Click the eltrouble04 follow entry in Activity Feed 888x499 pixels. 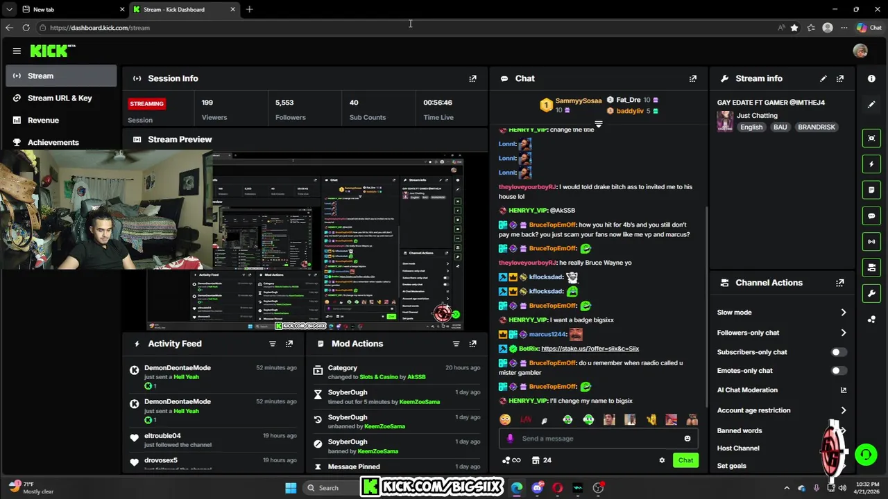coord(215,440)
